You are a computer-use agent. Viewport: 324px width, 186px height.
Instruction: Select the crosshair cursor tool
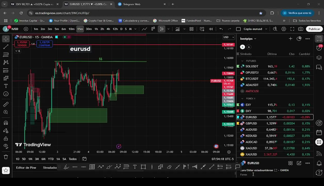(6, 39)
